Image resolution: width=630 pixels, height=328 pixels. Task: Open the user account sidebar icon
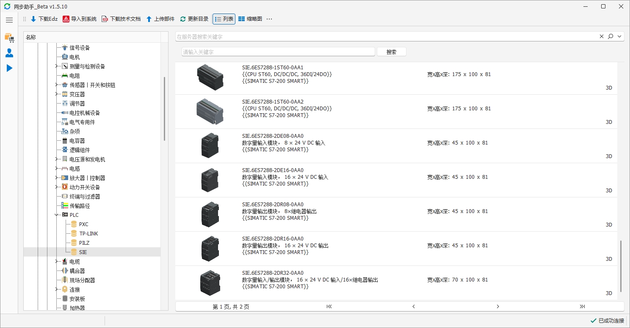pos(9,53)
